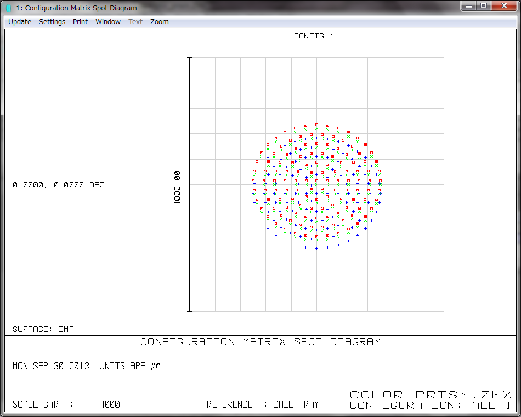Screen dimensions: 521x417
Task: Open the Window menu
Action: [107, 22]
